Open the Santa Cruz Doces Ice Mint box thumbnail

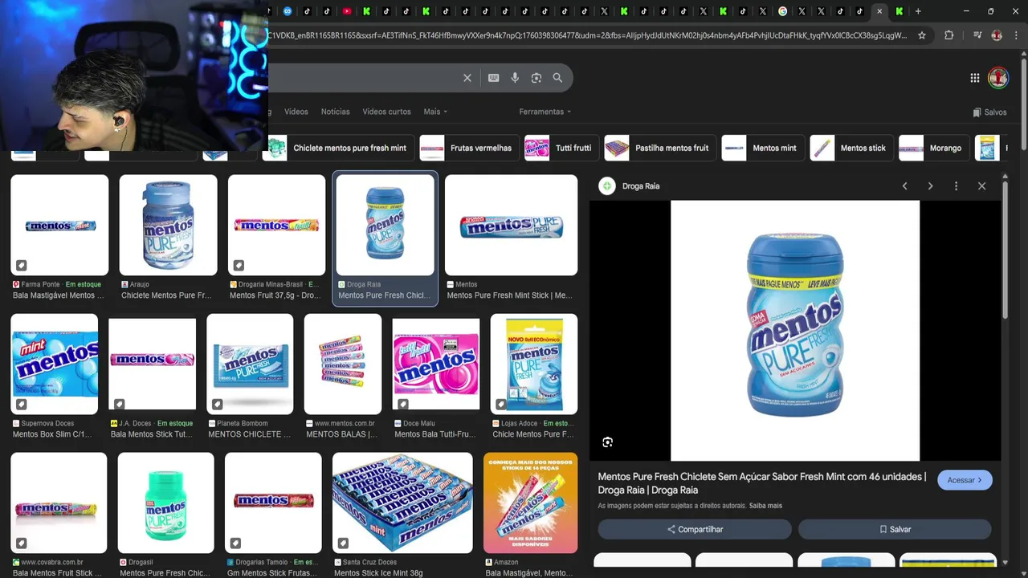pyautogui.click(x=402, y=503)
